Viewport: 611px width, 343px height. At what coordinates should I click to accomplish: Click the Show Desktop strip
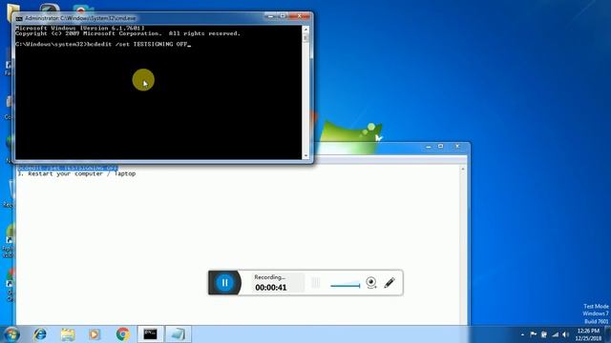click(608, 334)
